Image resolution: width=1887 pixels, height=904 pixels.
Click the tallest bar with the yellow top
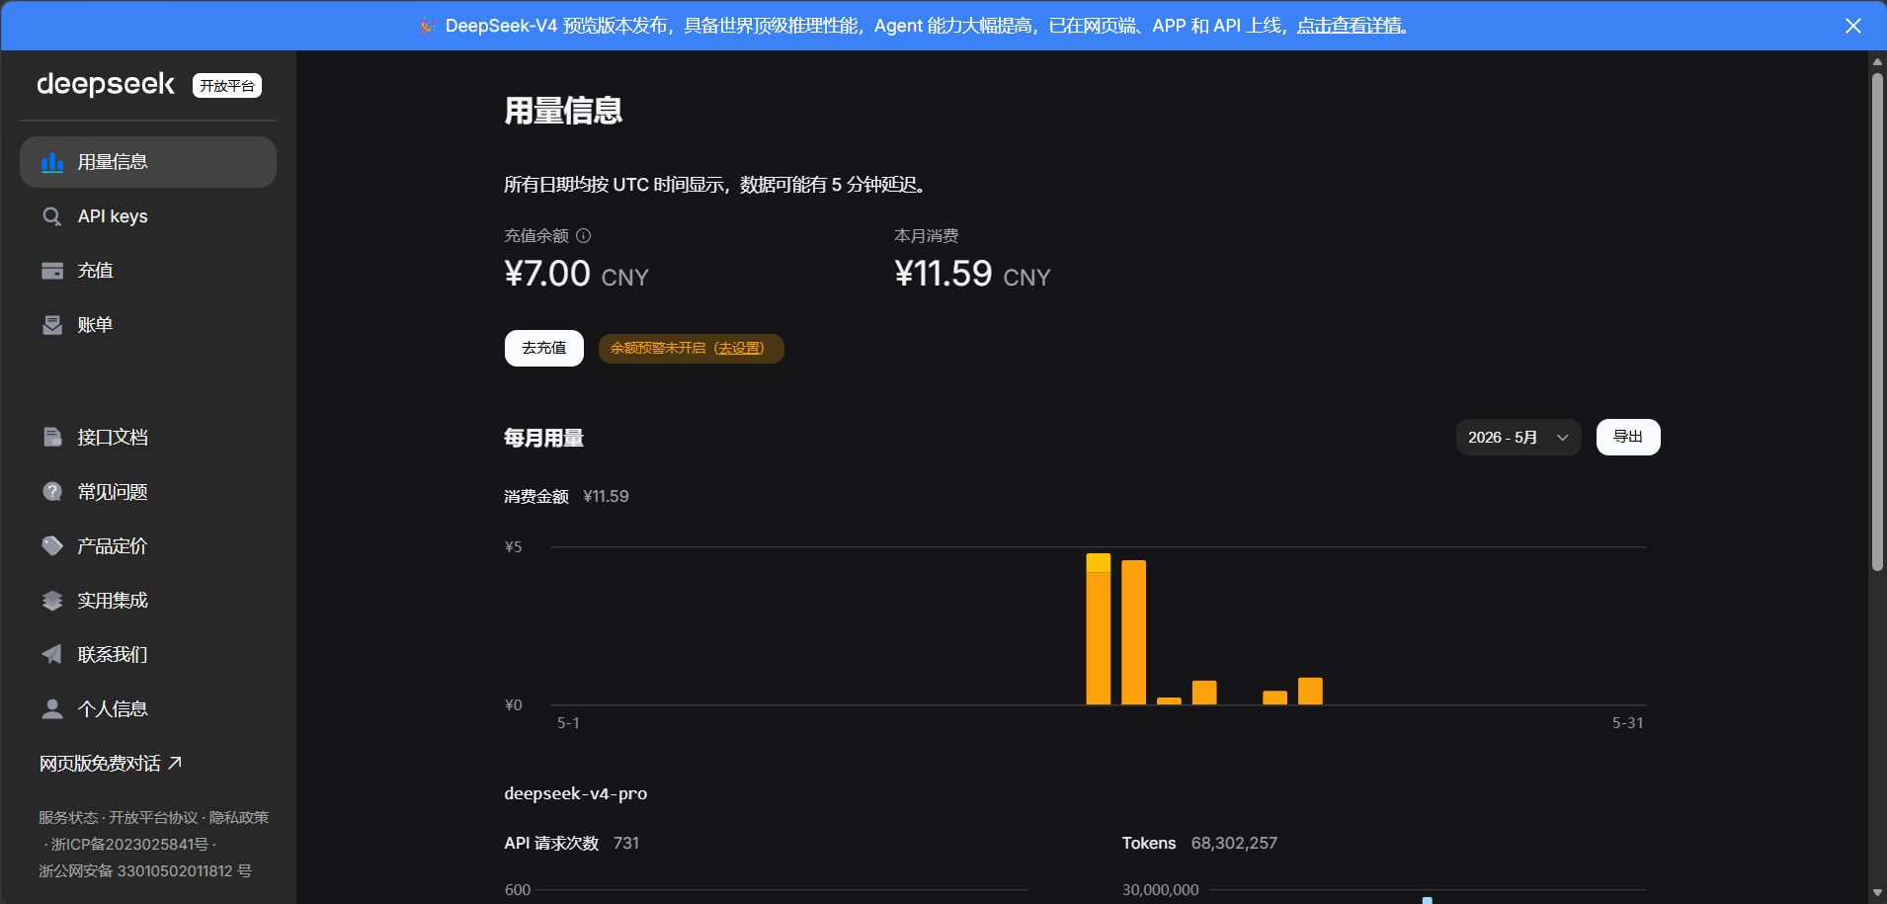(x=1099, y=628)
